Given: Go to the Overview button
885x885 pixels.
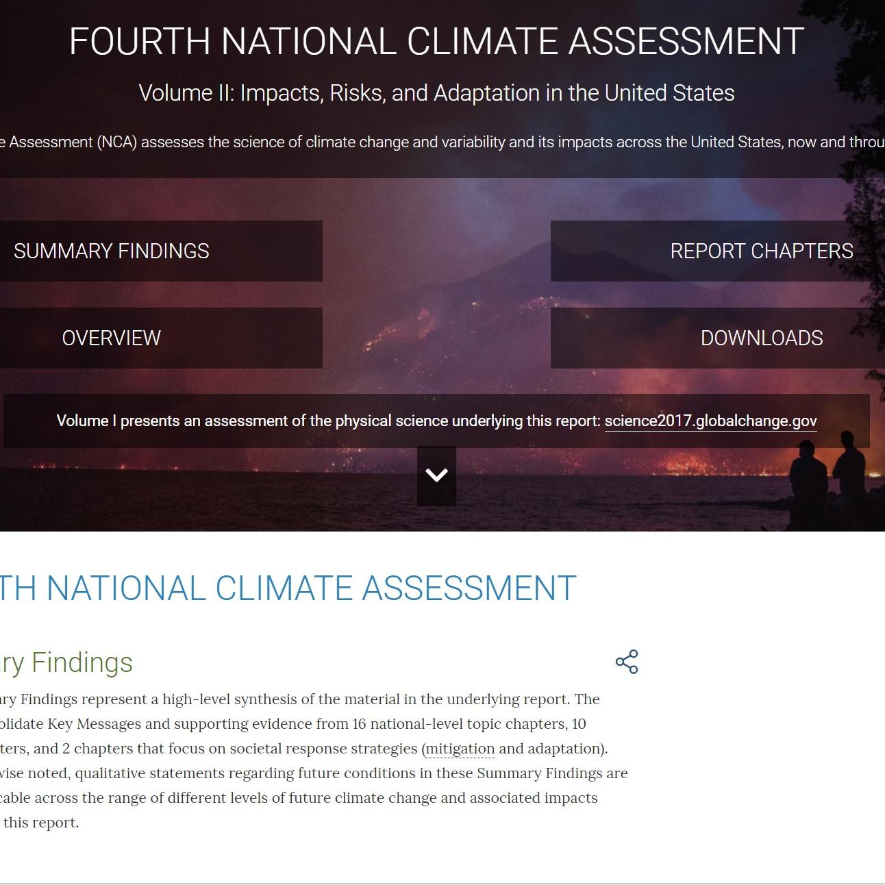Looking at the screenshot, I should (x=161, y=338).
